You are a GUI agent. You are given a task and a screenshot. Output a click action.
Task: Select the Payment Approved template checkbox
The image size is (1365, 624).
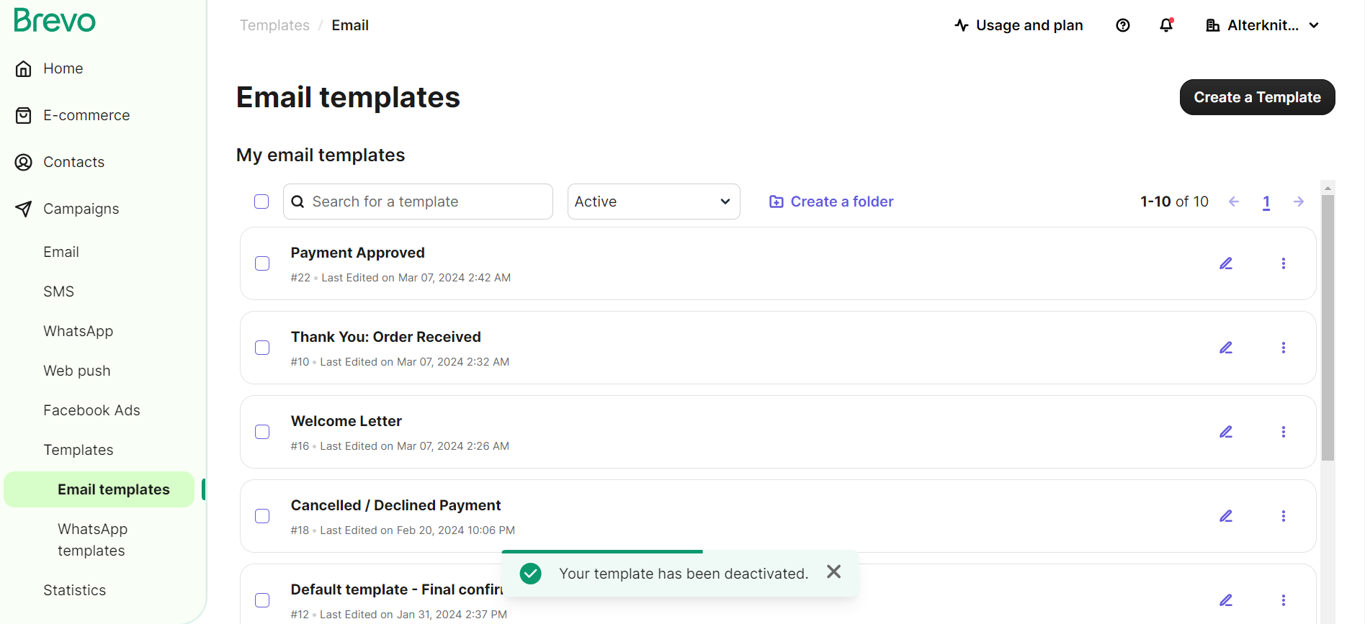tap(262, 263)
